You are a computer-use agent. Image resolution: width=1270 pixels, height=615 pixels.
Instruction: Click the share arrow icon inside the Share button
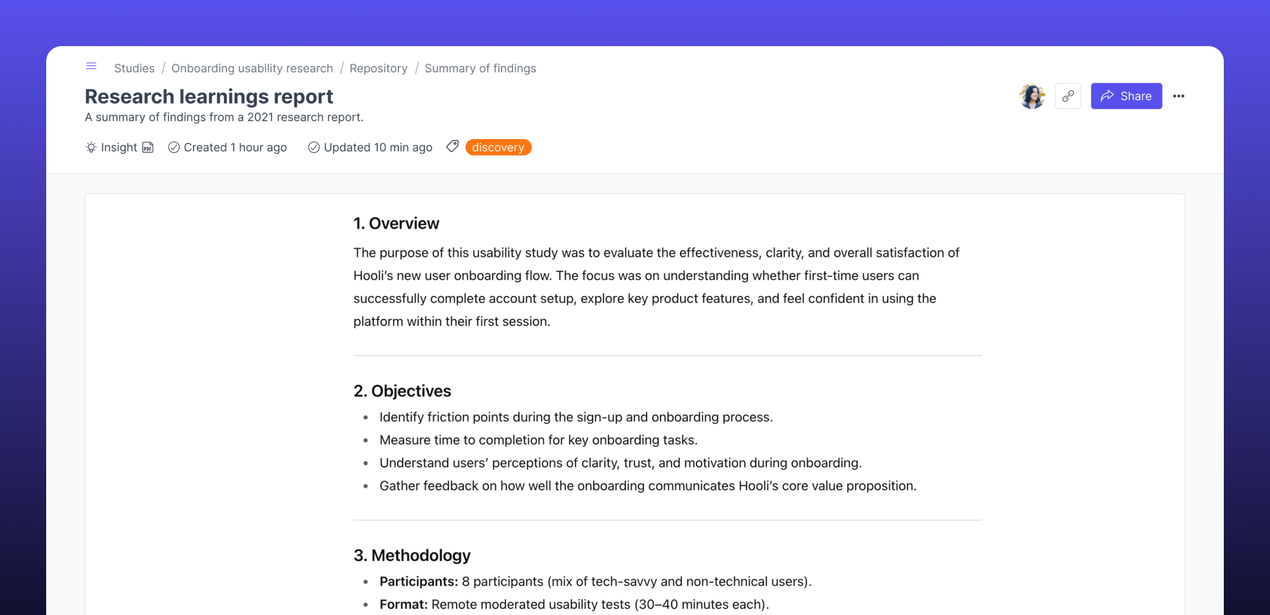pos(1107,95)
